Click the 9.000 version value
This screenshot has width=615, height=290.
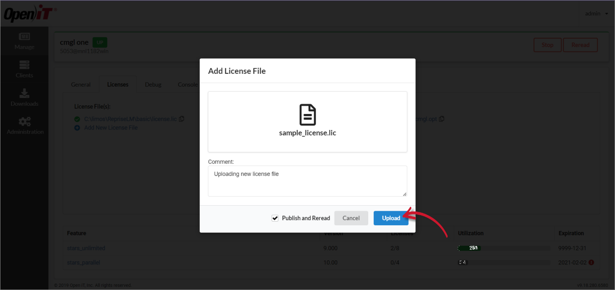330,248
